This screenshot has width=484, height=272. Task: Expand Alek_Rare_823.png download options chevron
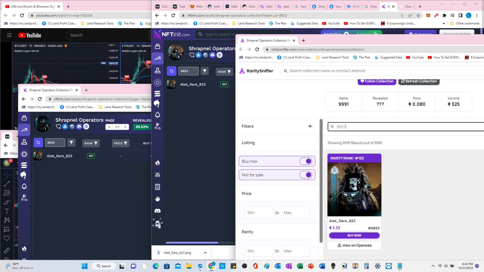tap(205, 253)
